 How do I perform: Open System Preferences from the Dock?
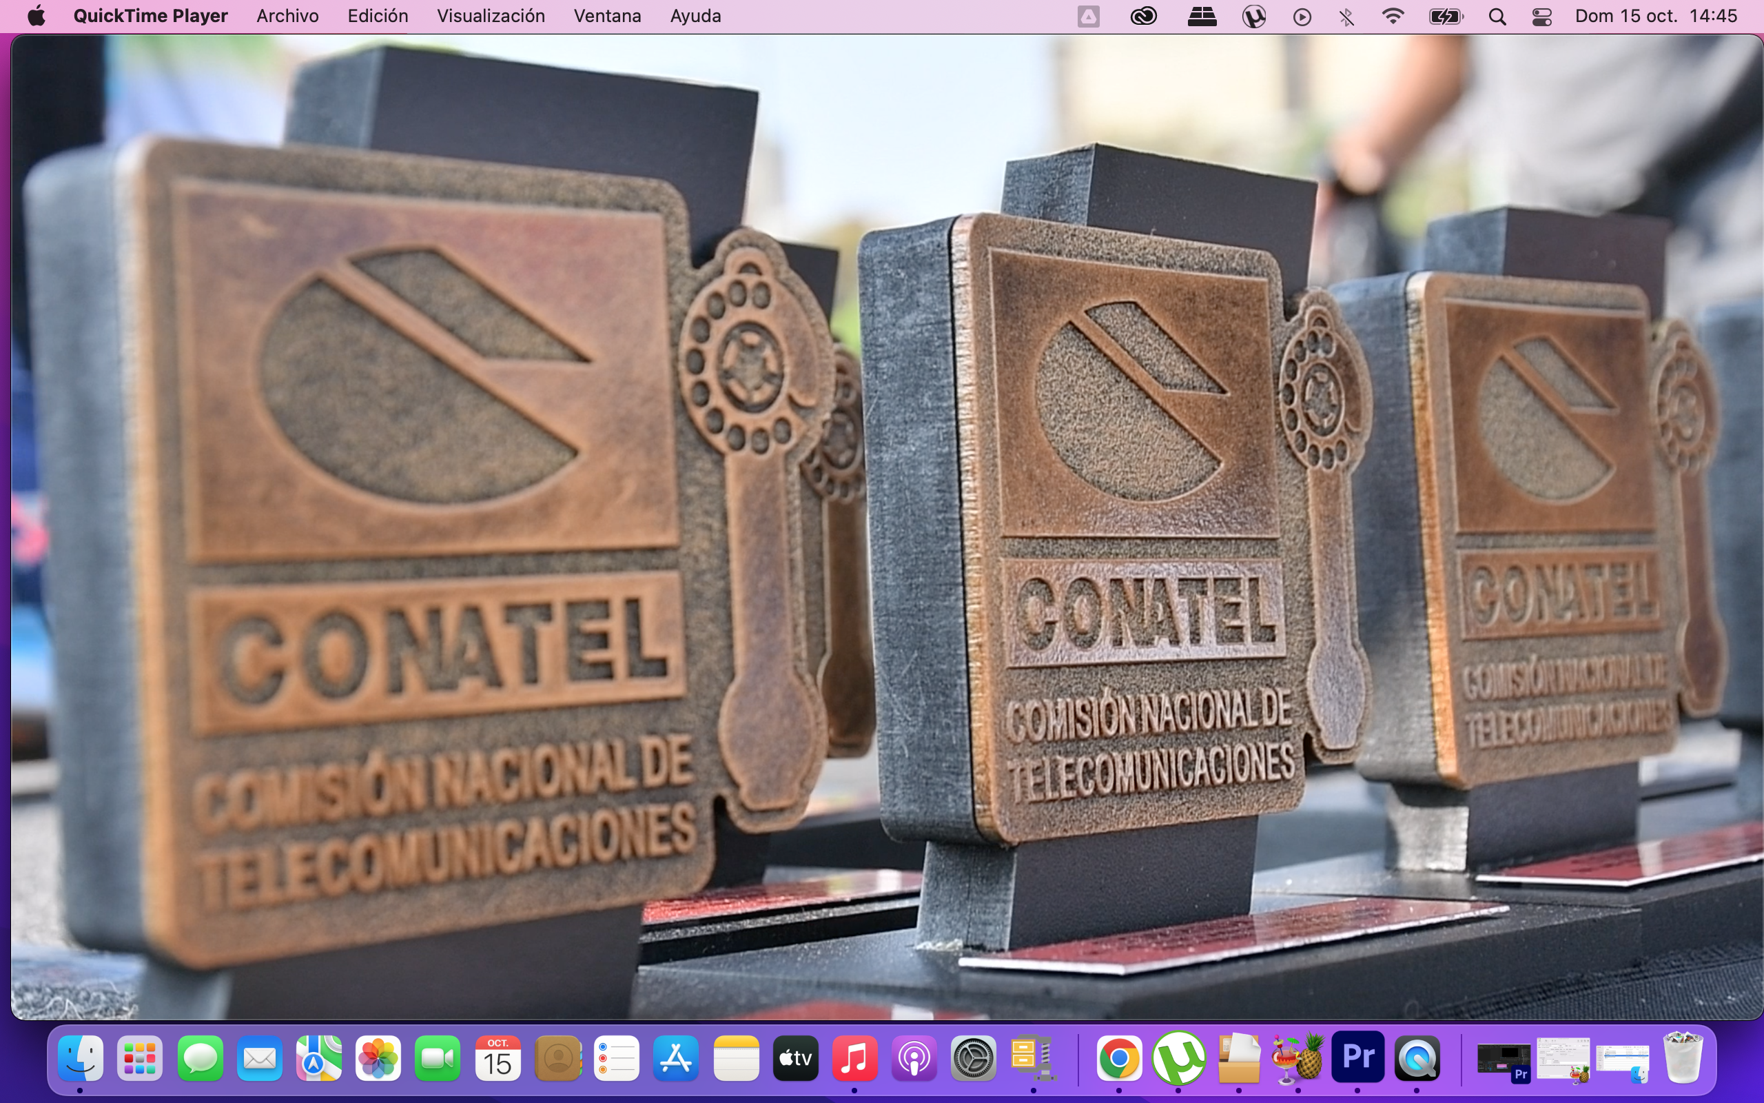(974, 1058)
